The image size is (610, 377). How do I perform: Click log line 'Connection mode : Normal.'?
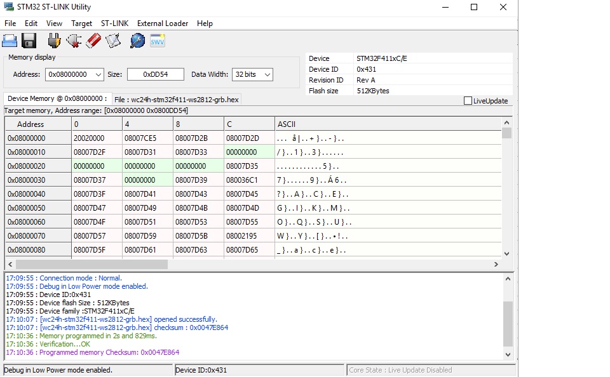pyautogui.click(x=64, y=278)
